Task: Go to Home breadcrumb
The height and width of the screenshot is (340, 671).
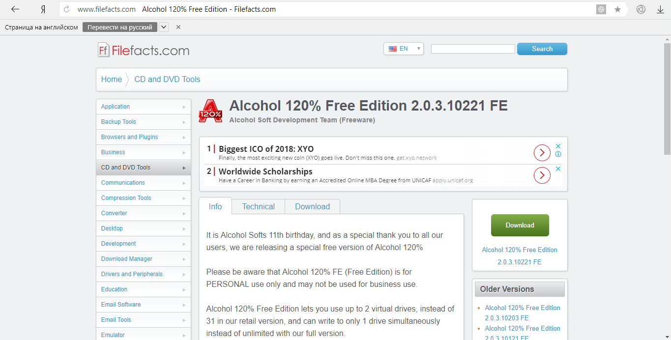Action: pos(112,79)
